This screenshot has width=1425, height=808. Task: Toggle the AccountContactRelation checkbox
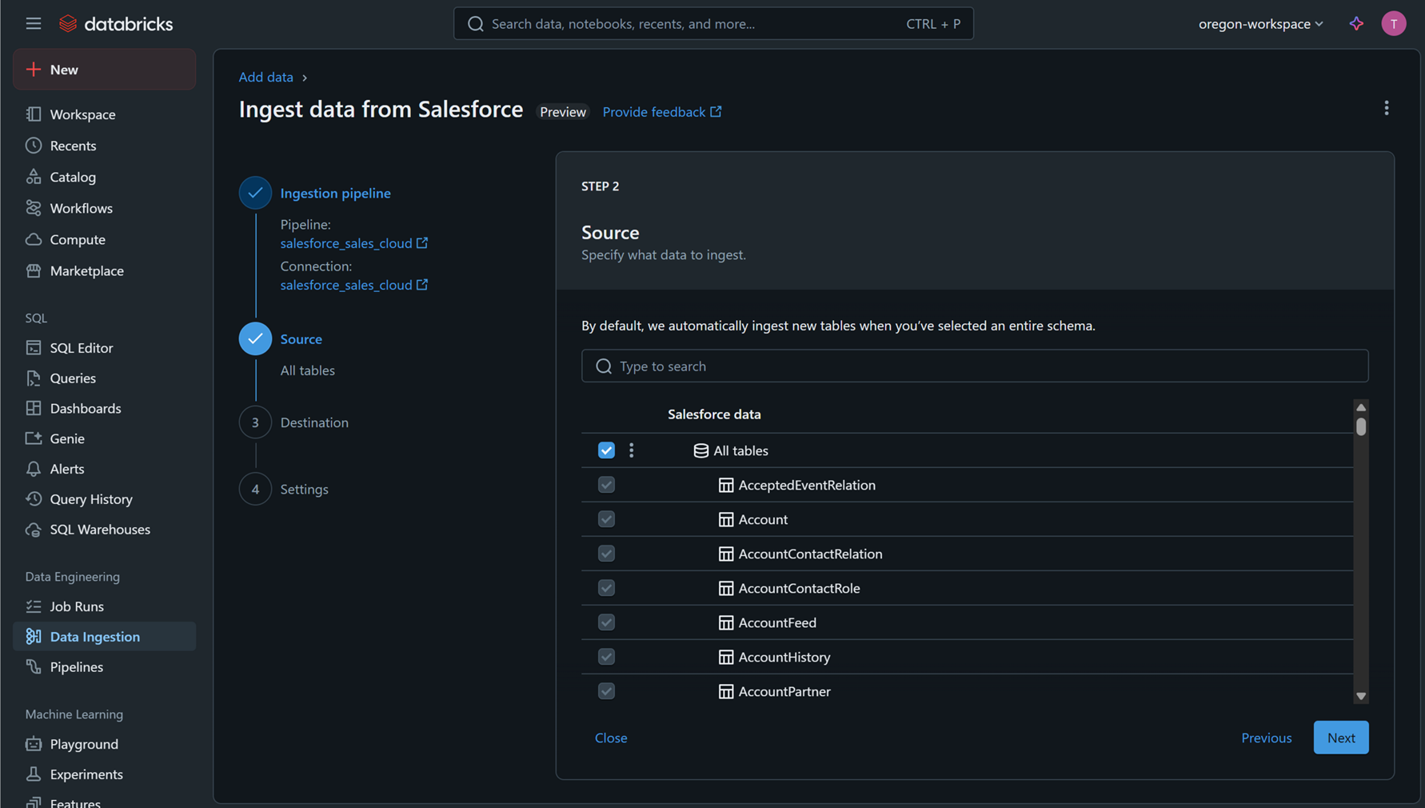point(606,554)
